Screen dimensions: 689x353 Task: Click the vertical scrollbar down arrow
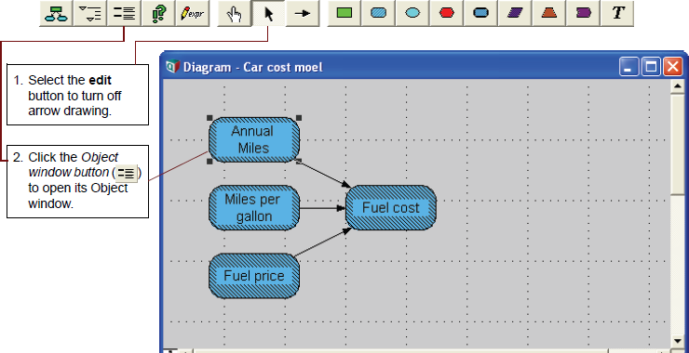pos(677,341)
